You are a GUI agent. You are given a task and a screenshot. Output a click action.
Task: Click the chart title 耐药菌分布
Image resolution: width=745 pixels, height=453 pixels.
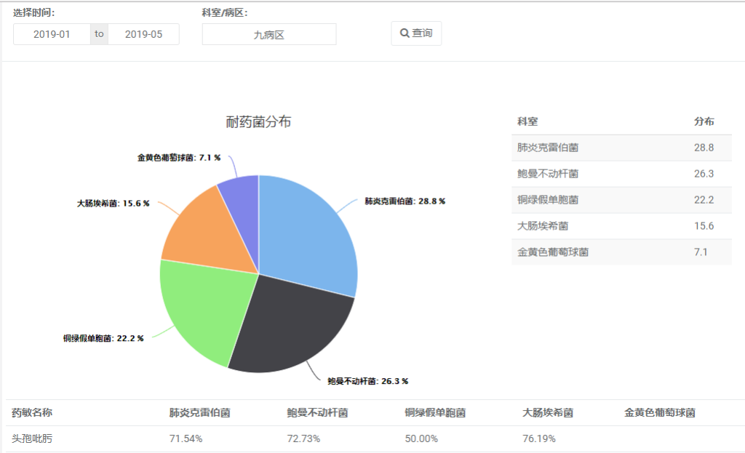pos(258,122)
